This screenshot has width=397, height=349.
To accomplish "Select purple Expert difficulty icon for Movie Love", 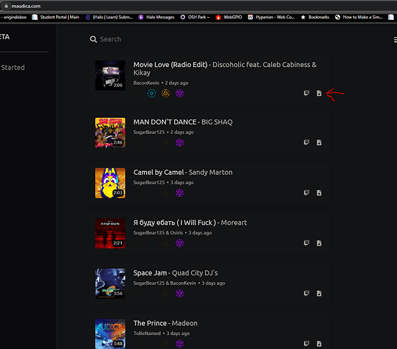I will pos(179,93).
